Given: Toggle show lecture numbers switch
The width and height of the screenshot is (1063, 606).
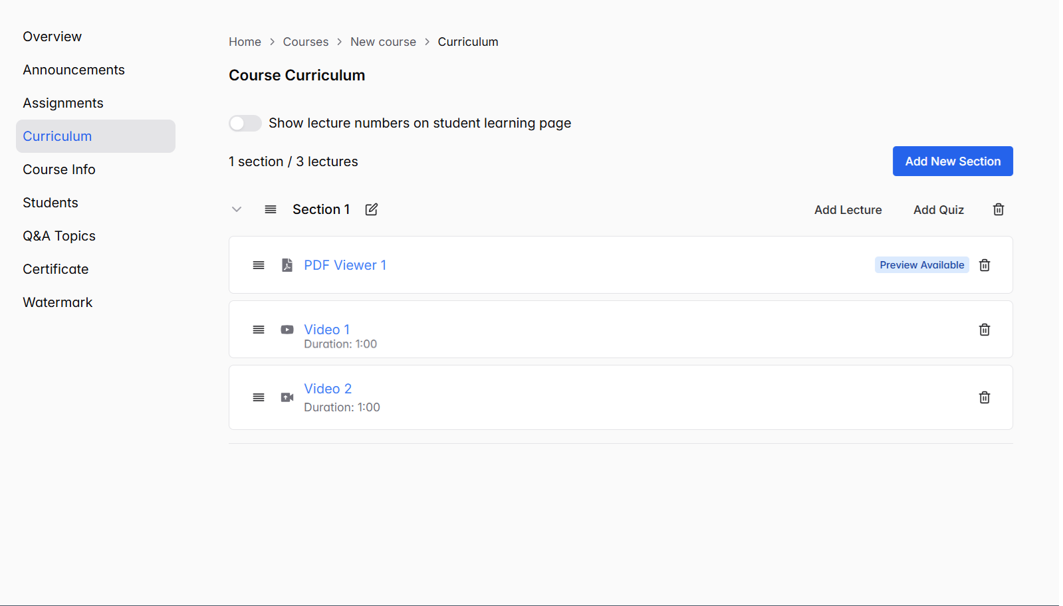Looking at the screenshot, I should (x=245, y=123).
